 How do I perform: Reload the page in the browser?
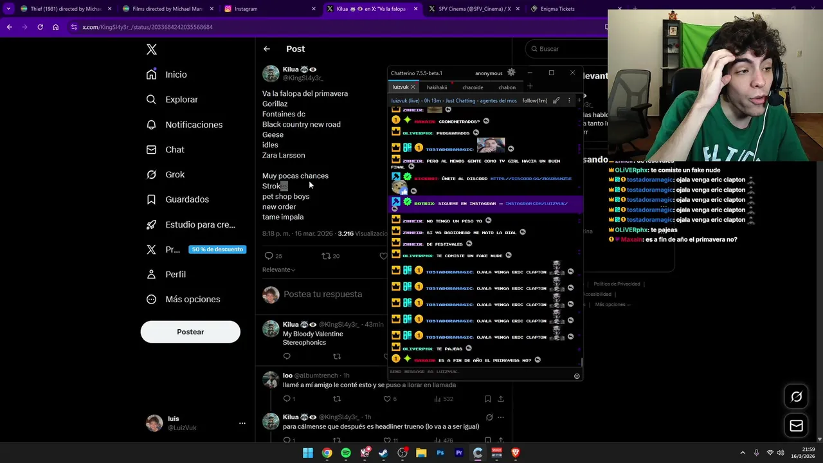pos(40,27)
